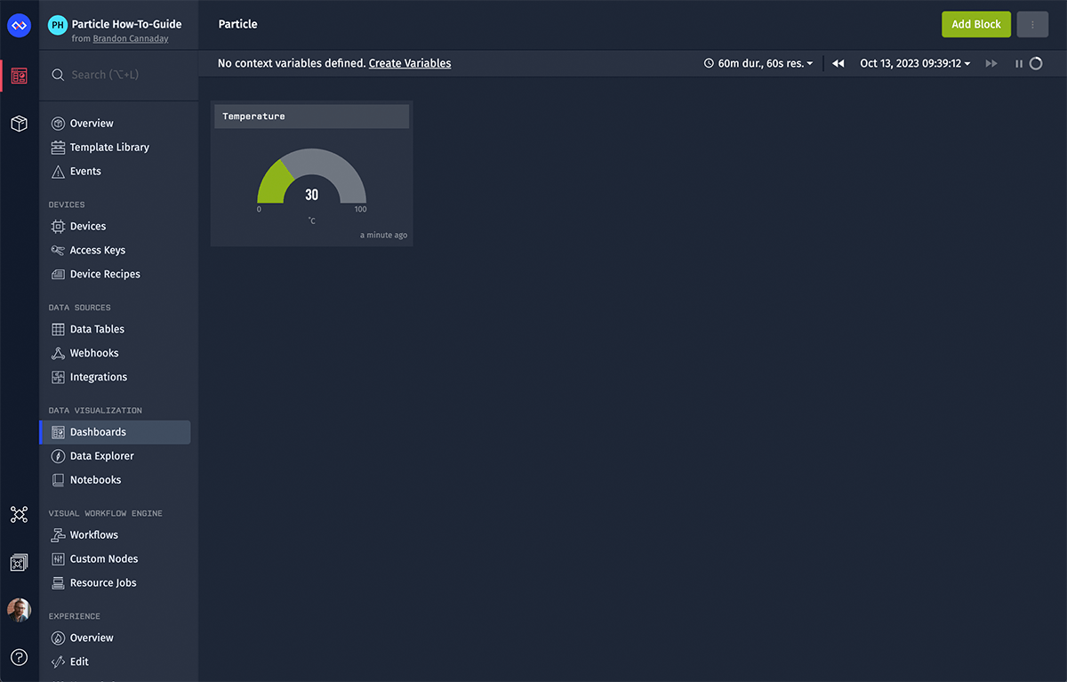1067x682 pixels.
Task: Open the help question mark icon
Action: (x=19, y=658)
